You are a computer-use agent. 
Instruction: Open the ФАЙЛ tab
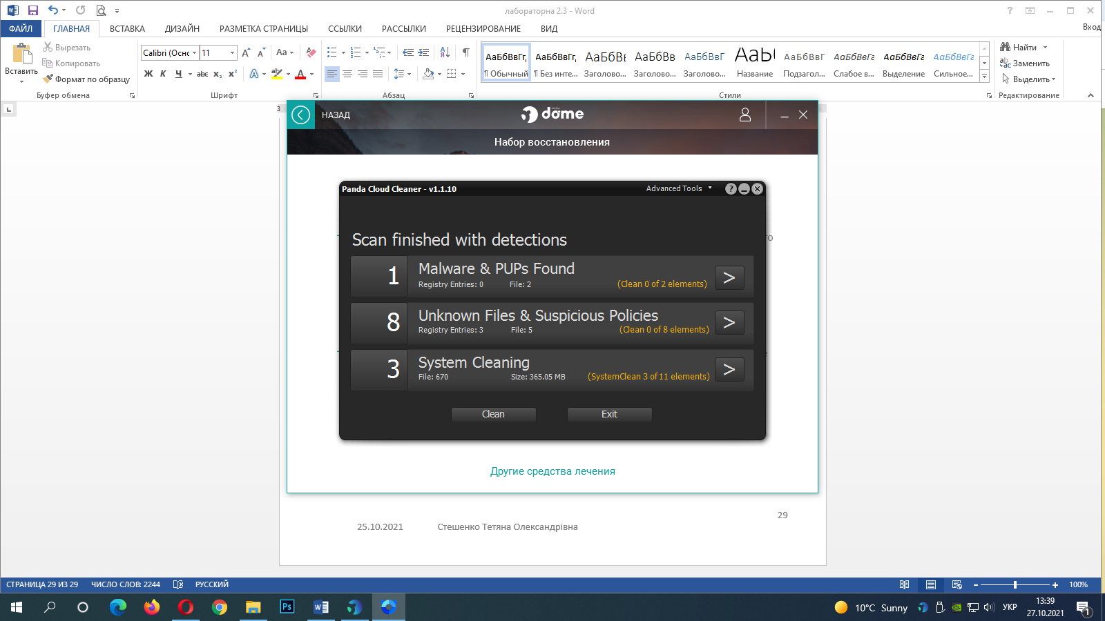click(21, 28)
